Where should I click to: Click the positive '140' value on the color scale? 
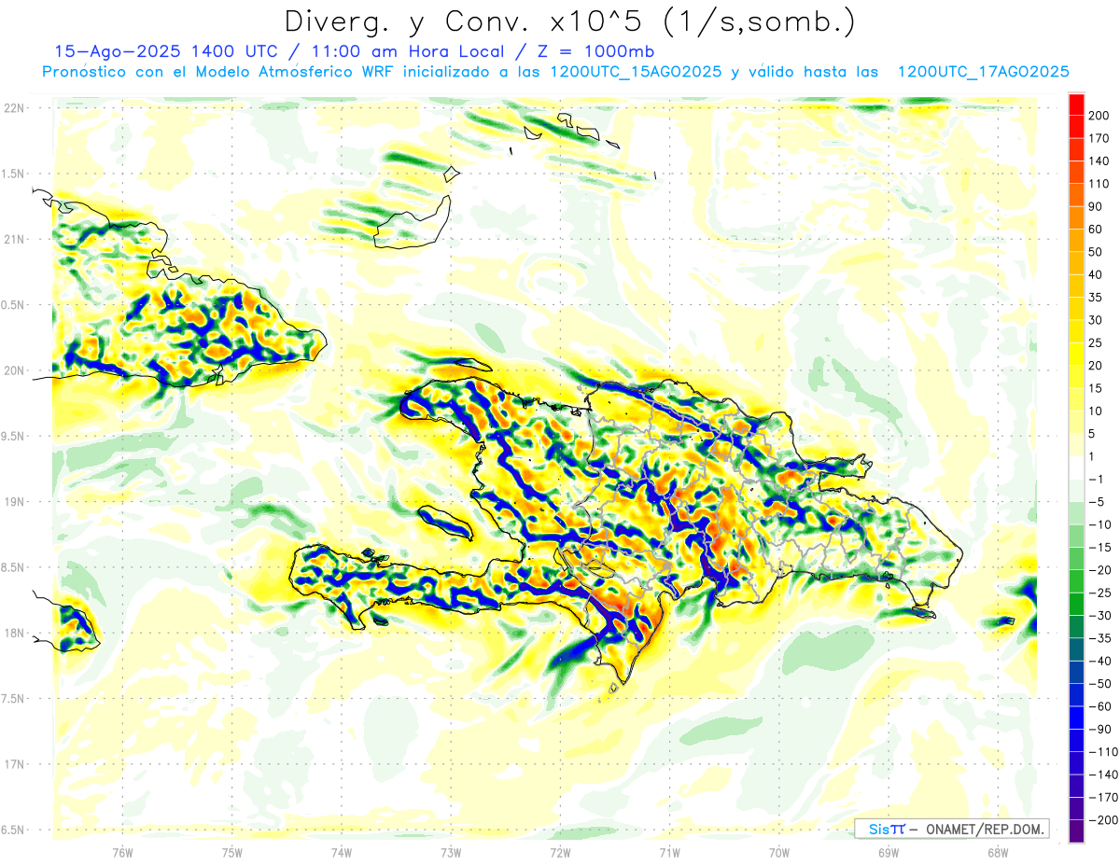tap(1100, 161)
